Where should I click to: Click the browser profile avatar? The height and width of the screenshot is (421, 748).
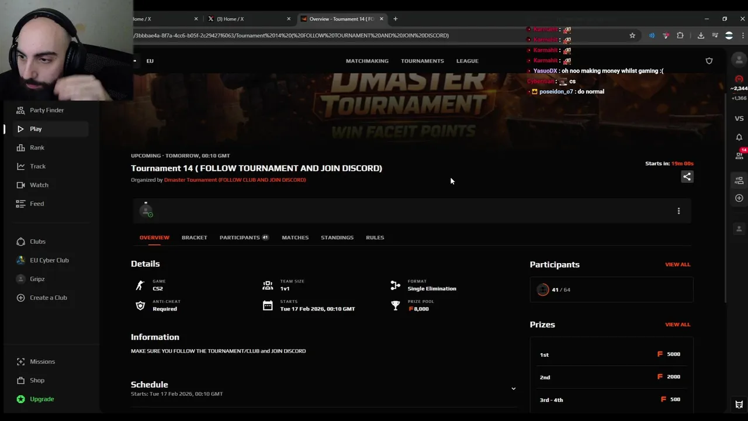tap(729, 36)
